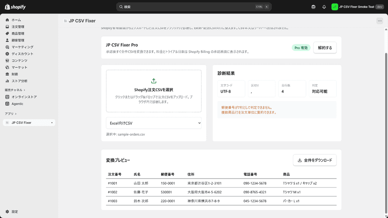Expand the アプリ section chevron
The image size is (388, 218).
pyautogui.click(x=15, y=114)
